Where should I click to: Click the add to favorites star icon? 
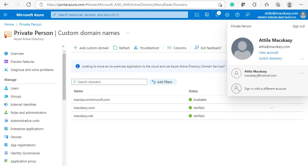220,5
